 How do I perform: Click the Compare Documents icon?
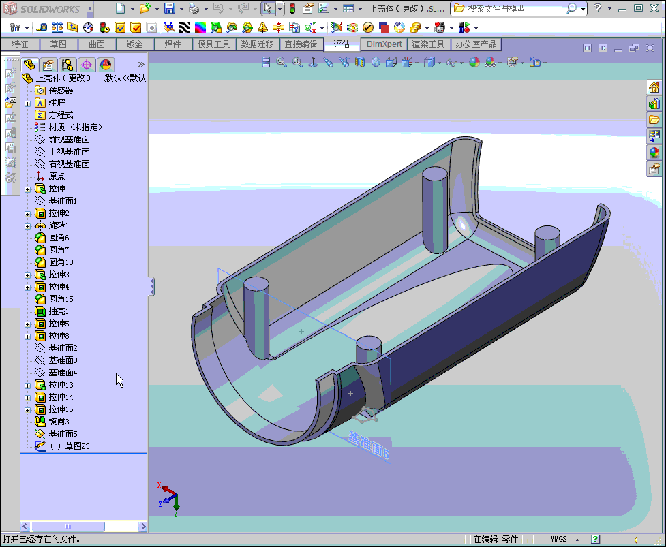coord(294,27)
